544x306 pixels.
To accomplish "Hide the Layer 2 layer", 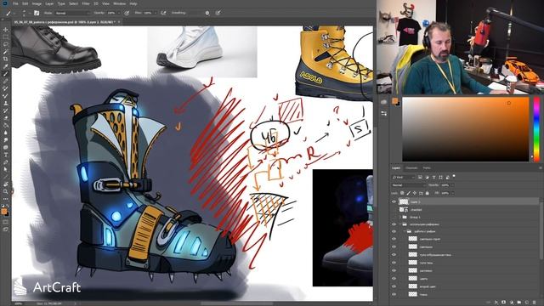I will [x=394, y=201].
